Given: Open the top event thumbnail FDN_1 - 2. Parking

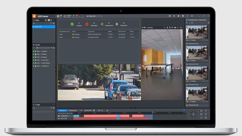Looking at the screenshot, I should (197, 32).
